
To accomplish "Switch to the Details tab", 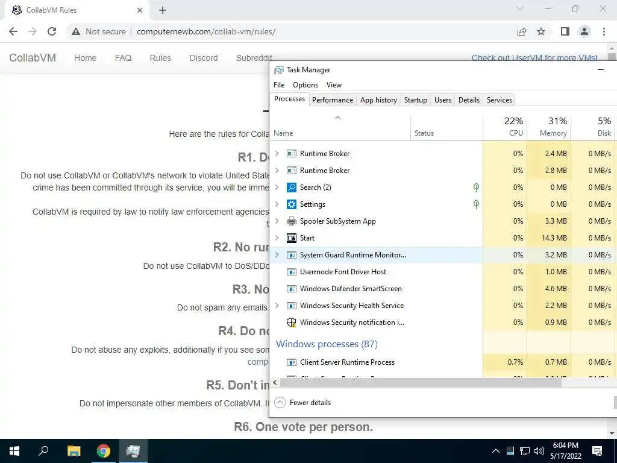I will click(469, 100).
